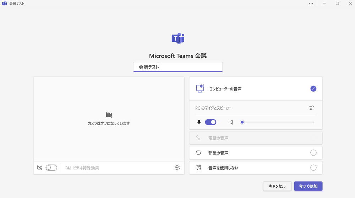The width and height of the screenshot is (355, 198).
Task: Click the large Microsoft Teams logo
Action: (x=178, y=38)
